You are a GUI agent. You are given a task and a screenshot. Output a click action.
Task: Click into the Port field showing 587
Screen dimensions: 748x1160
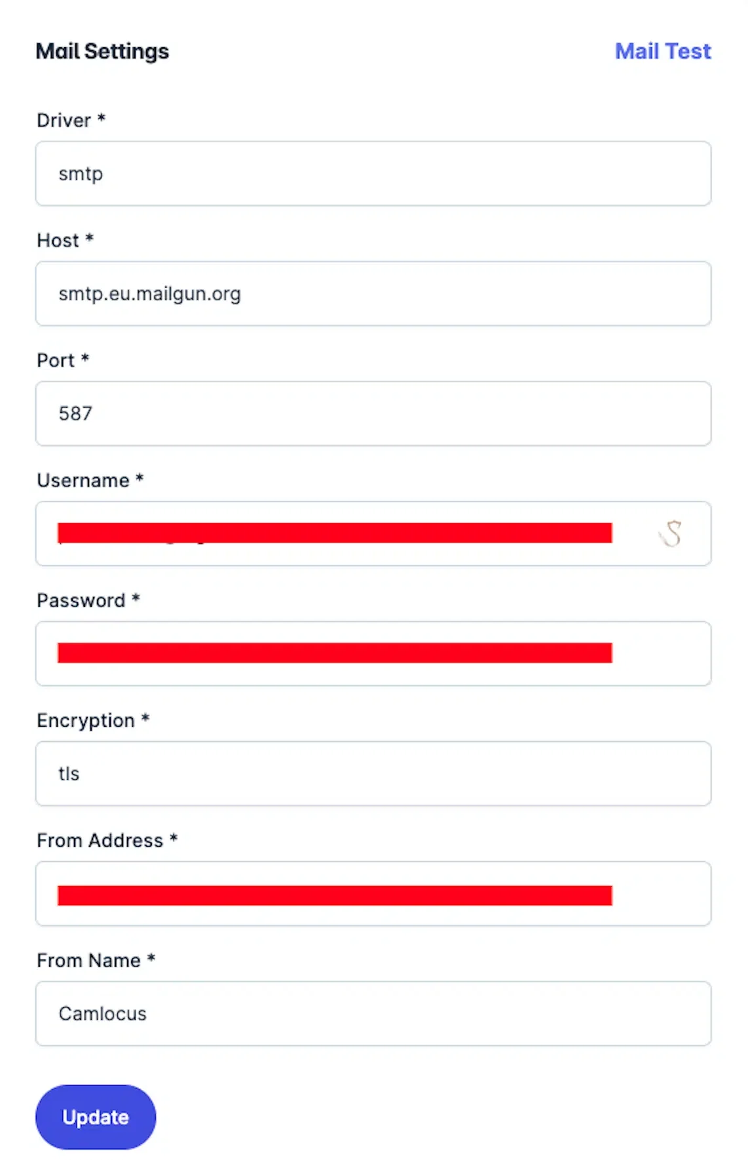pos(373,414)
